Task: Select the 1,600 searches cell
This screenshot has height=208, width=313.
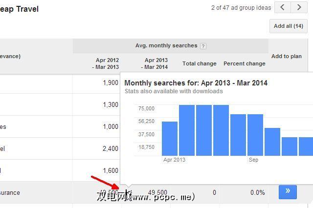Action: point(111,170)
